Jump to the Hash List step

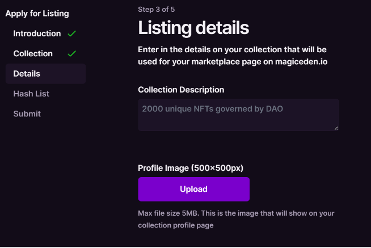[x=32, y=94]
